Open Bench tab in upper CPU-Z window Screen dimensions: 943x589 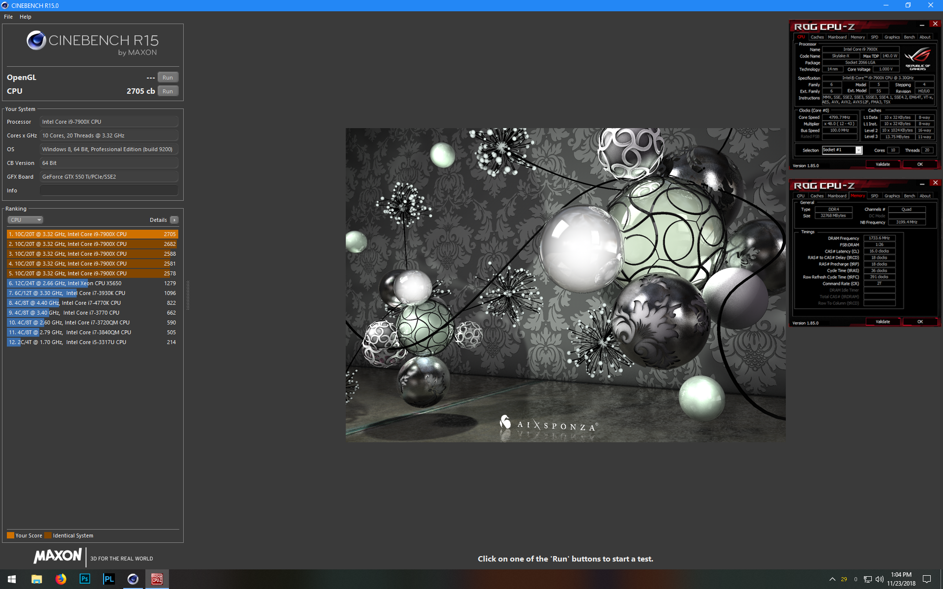point(910,37)
